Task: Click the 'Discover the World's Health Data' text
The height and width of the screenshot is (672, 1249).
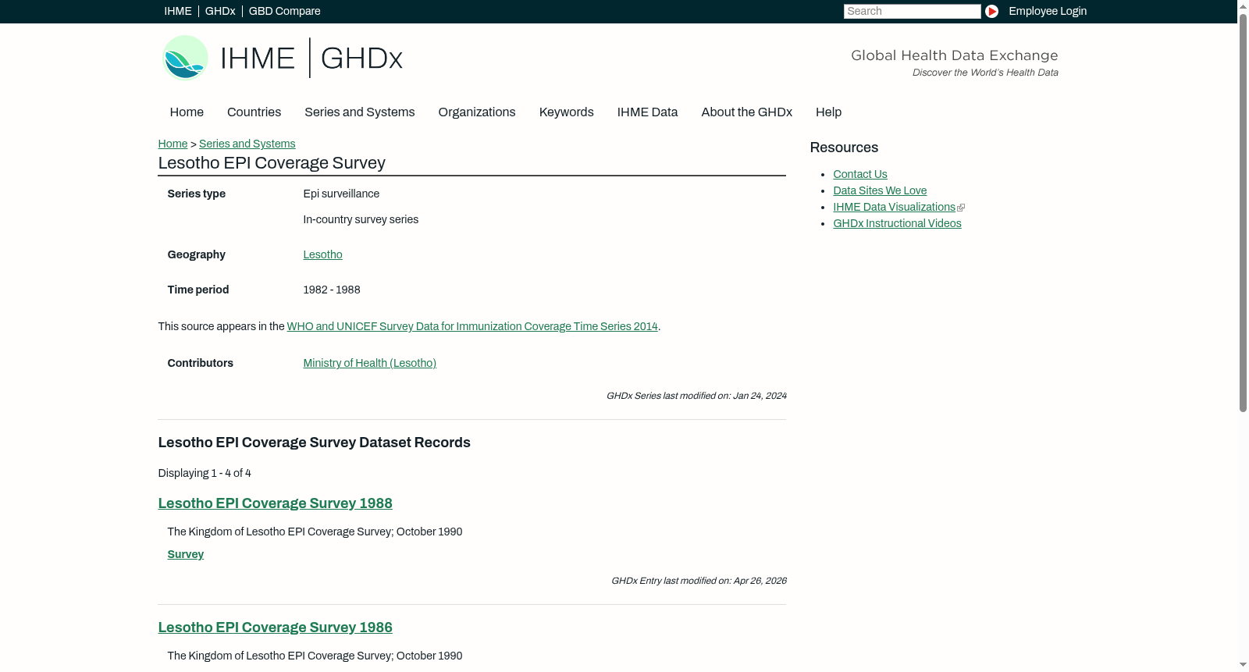Action: [985, 73]
